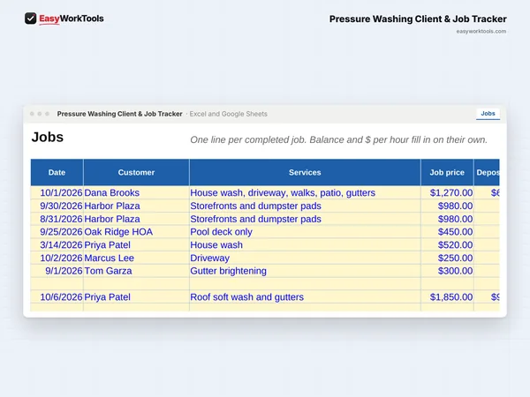Click the Customer column header
This screenshot has height=397, width=530.
click(136, 173)
